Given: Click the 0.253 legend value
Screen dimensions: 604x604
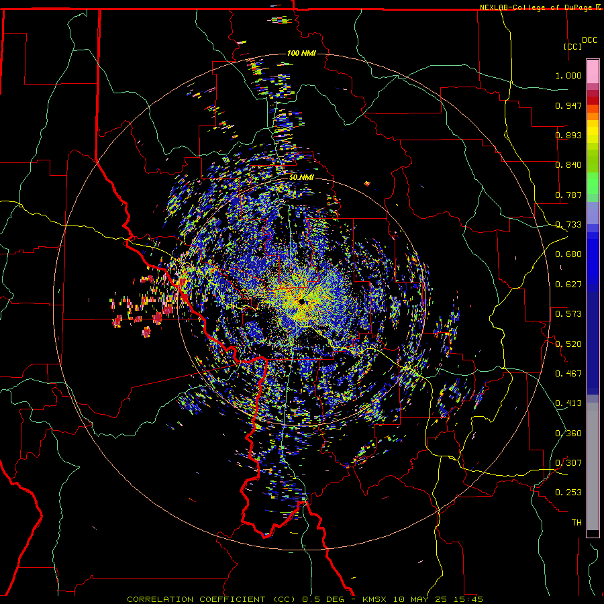Looking at the screenshot, I should 568,493.
